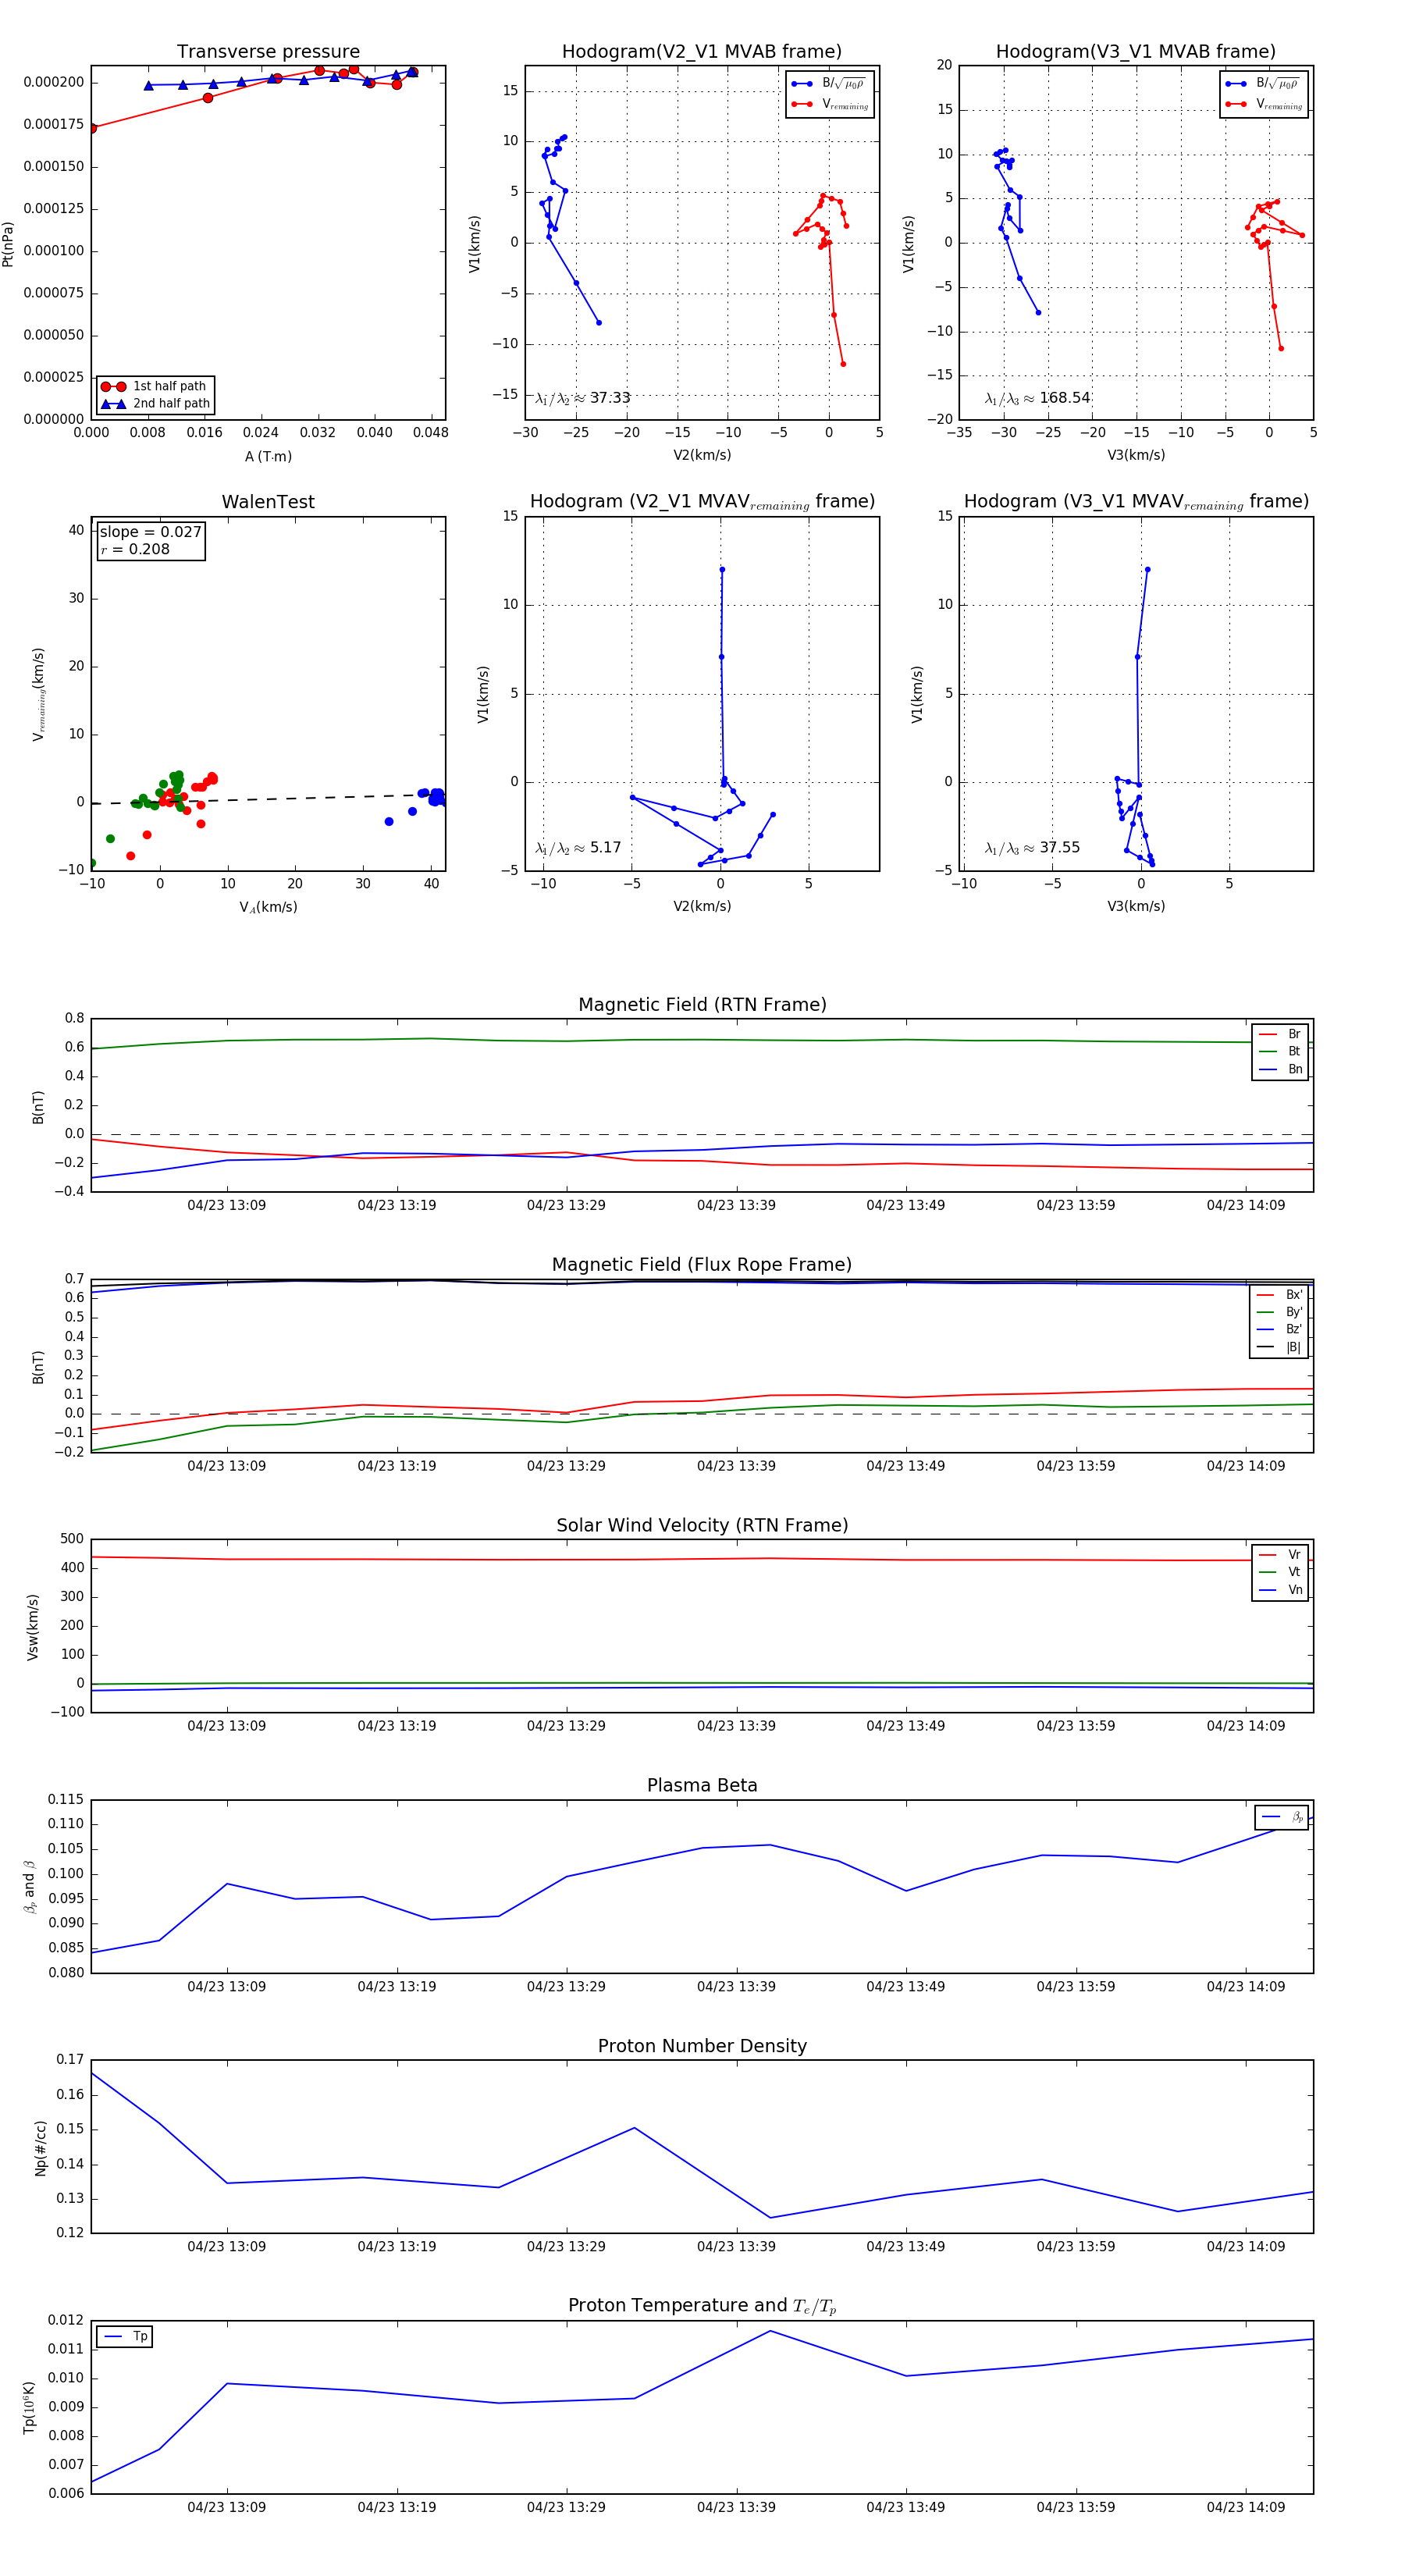Screen dimensions: 1405x2576
Task: Click the 'V_A(km/s)' x-axis label in WalenTest
Action: click(268, 907)
